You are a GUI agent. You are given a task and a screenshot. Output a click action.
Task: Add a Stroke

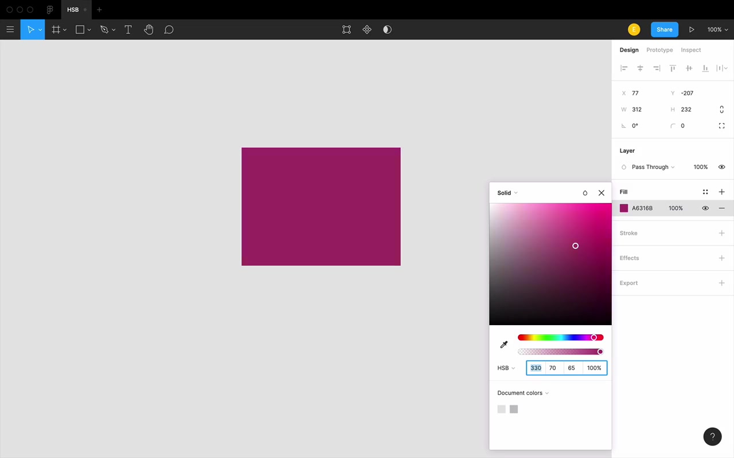[x=721, y=233]
